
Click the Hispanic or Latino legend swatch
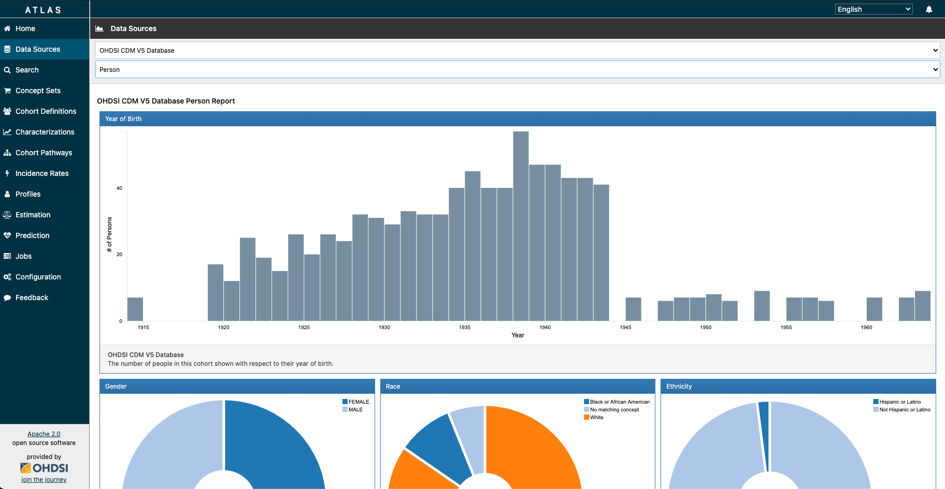[876, 402]
